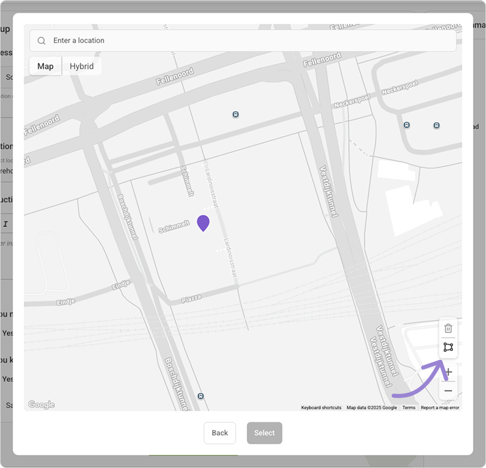The image size is (486, 468).
Task: Click the Google logo on map
Action: [41, 404]
